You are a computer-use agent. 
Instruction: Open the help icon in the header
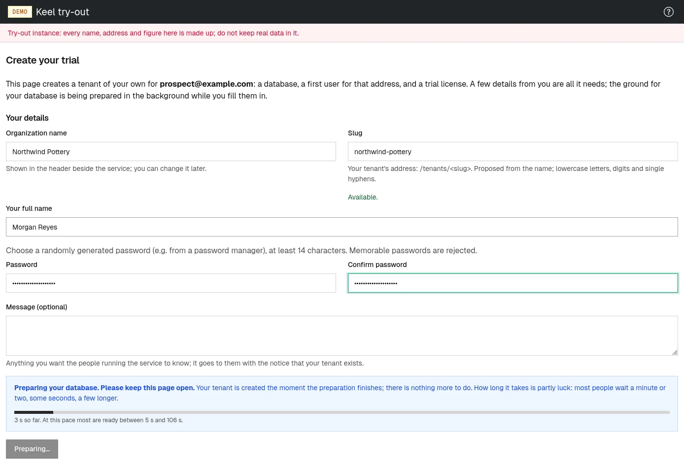(668, 12)
